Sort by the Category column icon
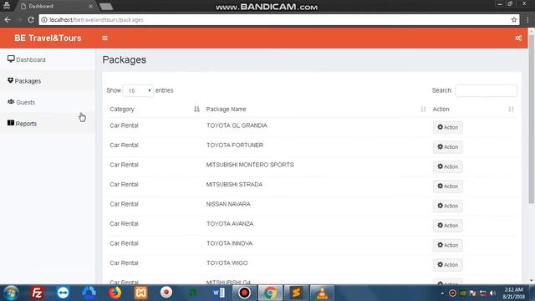 point(196,110)
